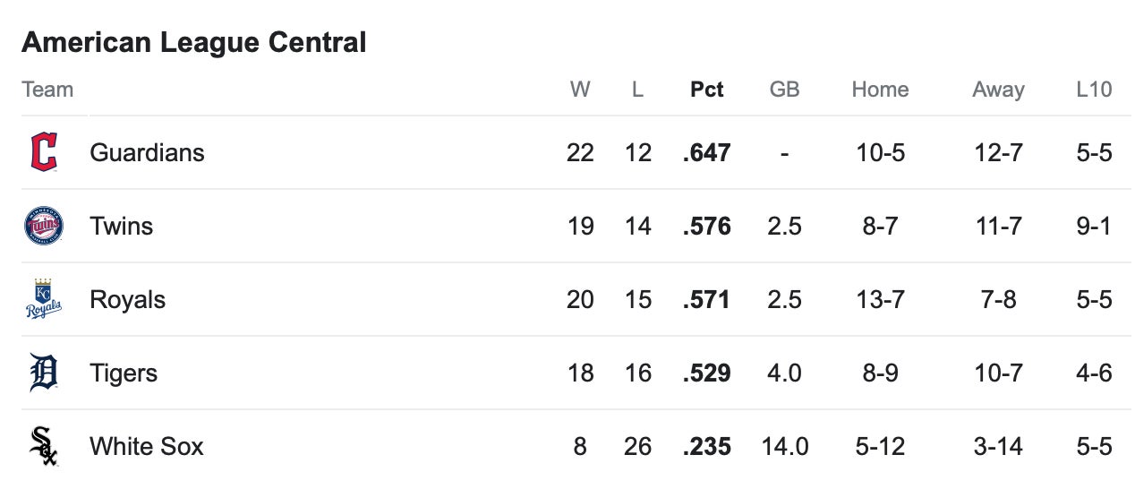Click the Home column header
Screen dimensions: 1135x489
(x=880, y=90)
